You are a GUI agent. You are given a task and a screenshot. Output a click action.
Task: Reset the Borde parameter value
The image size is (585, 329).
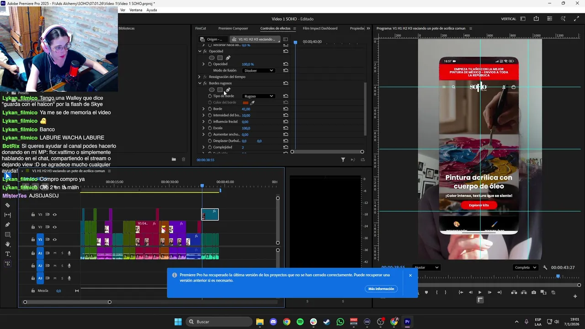[x=286, y=109]
